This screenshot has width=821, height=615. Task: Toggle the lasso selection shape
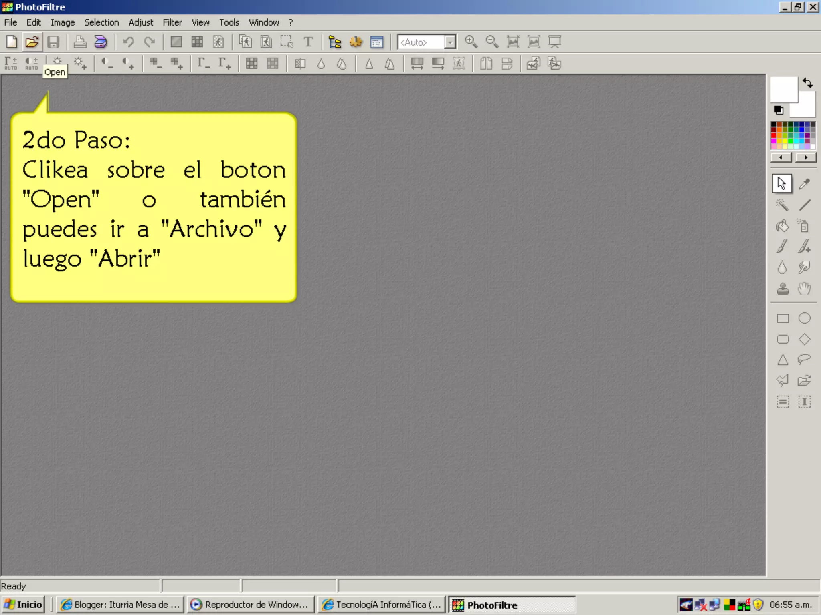tap(804, 359)
